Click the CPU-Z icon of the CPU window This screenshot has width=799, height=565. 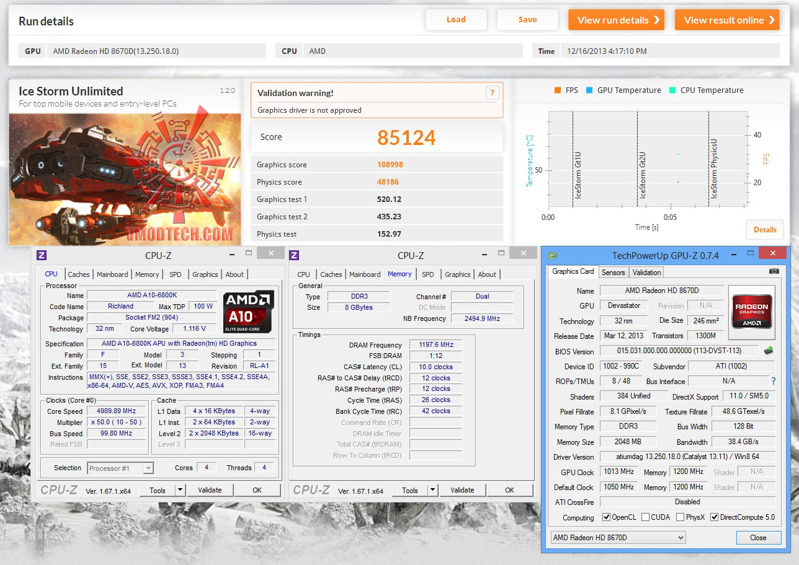[x=42, y=255]
